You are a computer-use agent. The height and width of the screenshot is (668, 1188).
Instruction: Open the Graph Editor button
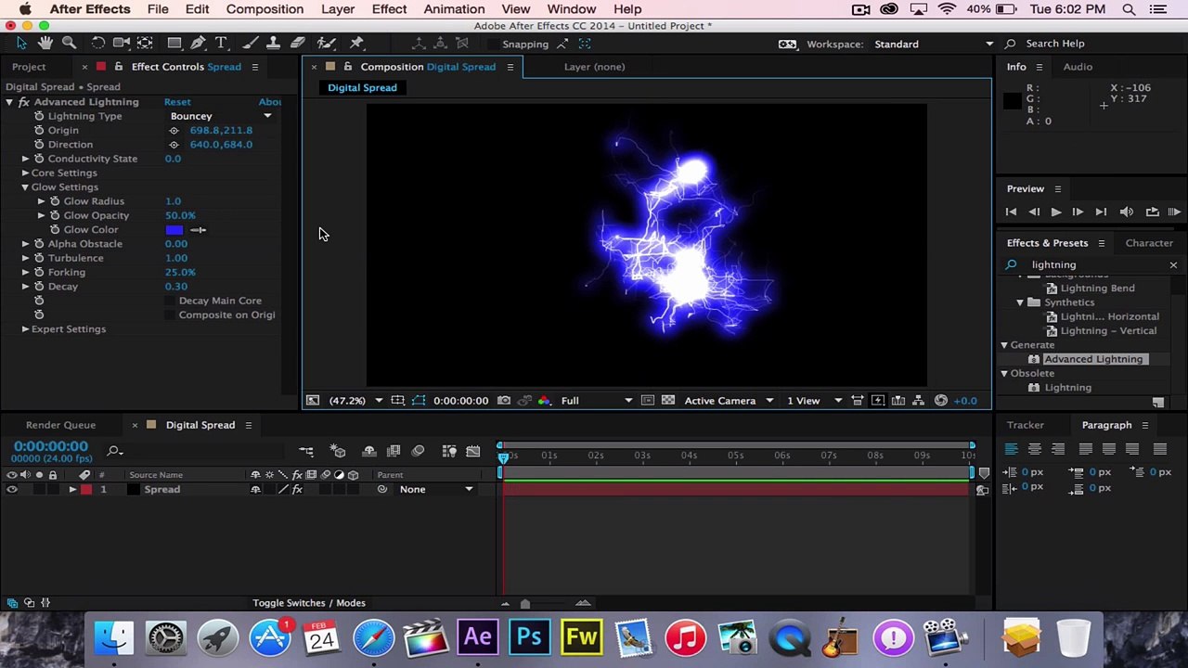pos(473,452)
